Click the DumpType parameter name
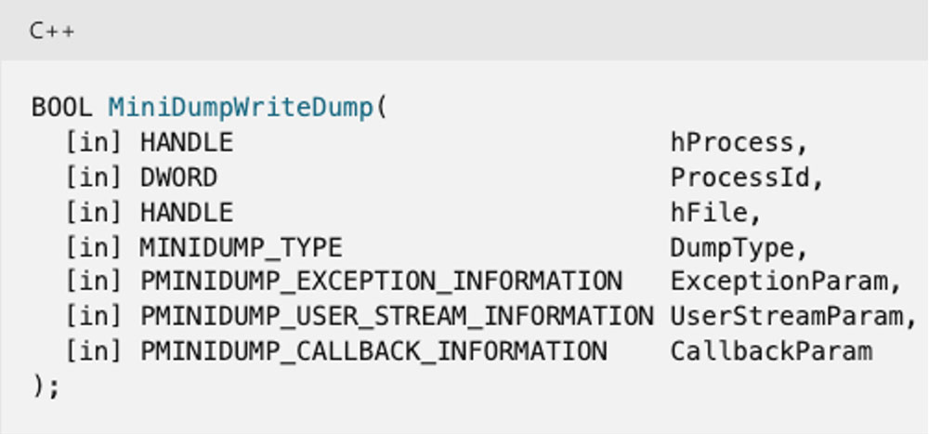This screenshot has width=929, height=434. point(732,248)
